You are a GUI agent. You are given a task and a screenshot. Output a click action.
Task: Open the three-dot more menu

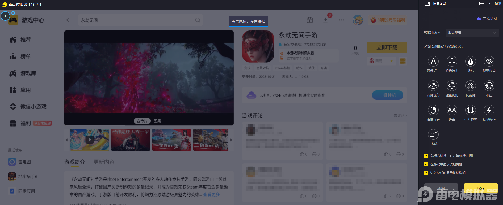click(x=342, y=20)
